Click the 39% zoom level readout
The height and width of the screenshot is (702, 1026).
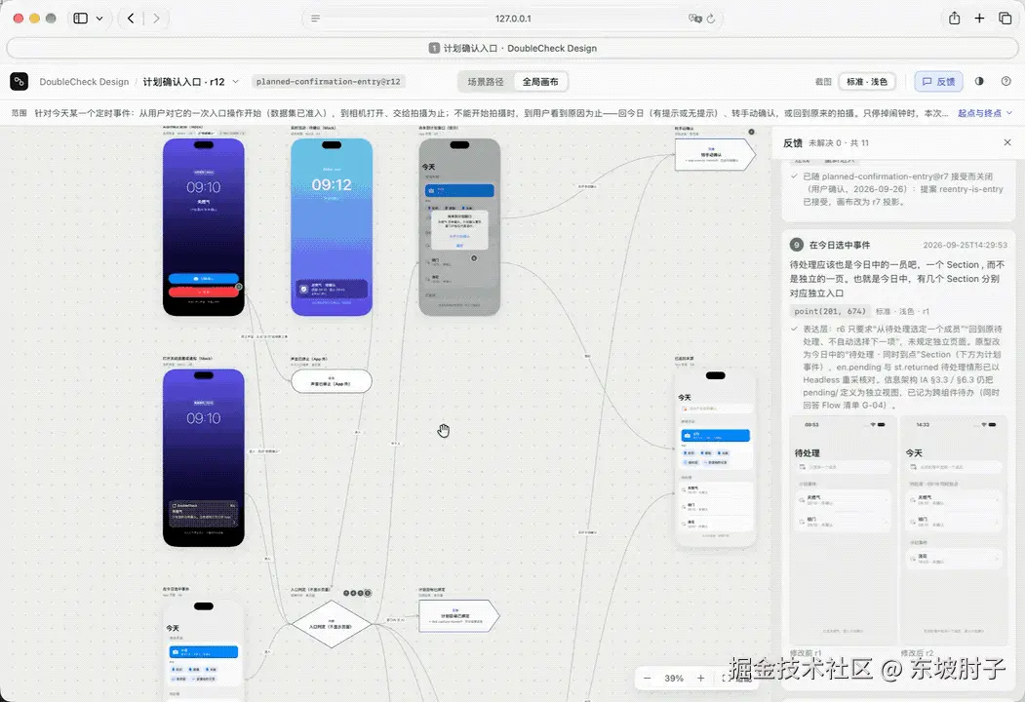click(674, 679)
